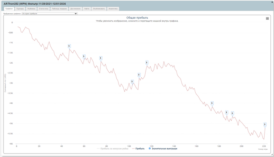Click the $ win marker near game 221
Screen dimensions: 274x157
click(265, 124)
